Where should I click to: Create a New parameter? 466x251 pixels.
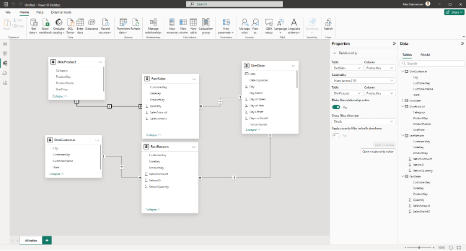pos(226,26)
